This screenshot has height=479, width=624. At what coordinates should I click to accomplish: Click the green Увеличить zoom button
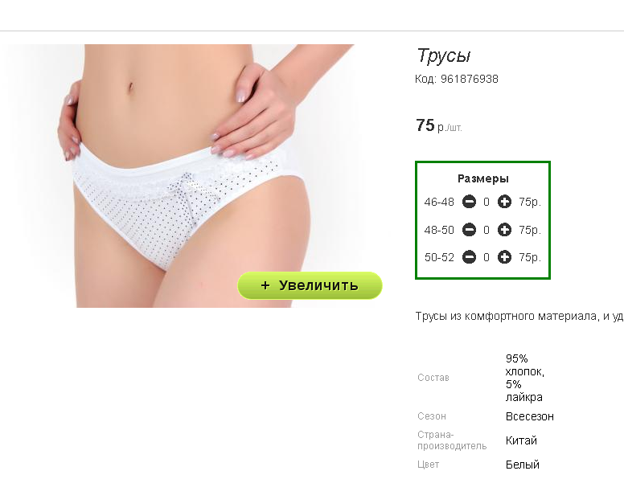[310, 285]
